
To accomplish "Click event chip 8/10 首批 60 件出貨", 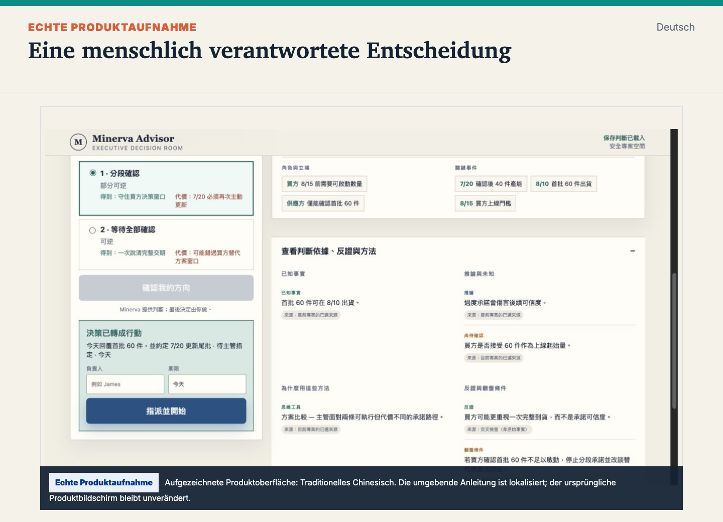I will [564, 184].
